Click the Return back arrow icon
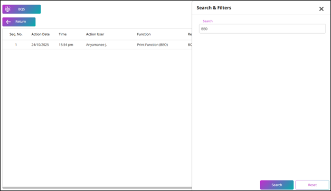The height and width of the screenshot is (191, 331). [8, 22]
